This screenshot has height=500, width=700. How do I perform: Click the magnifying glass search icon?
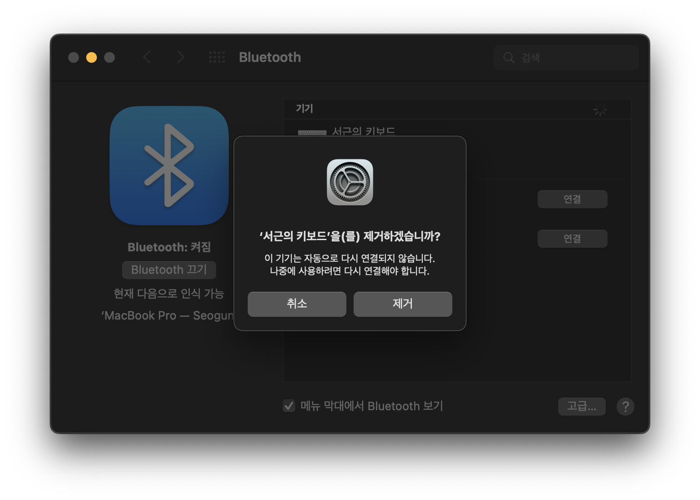coord(508,57)
